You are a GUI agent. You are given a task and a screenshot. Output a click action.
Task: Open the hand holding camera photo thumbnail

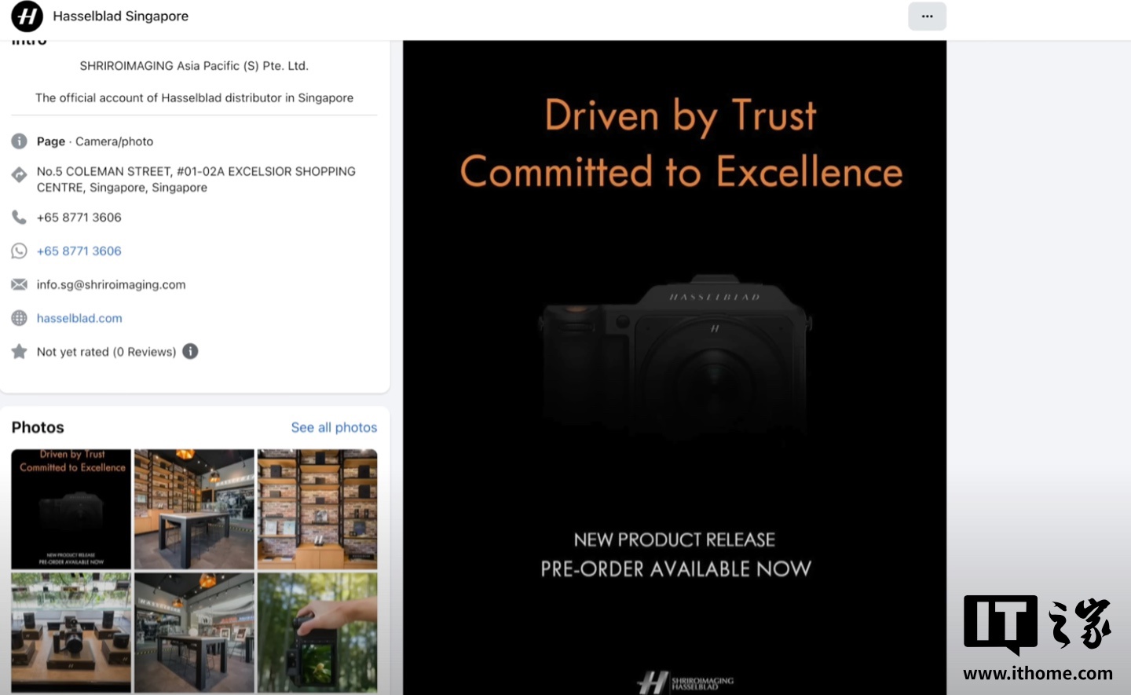[317, 632]
